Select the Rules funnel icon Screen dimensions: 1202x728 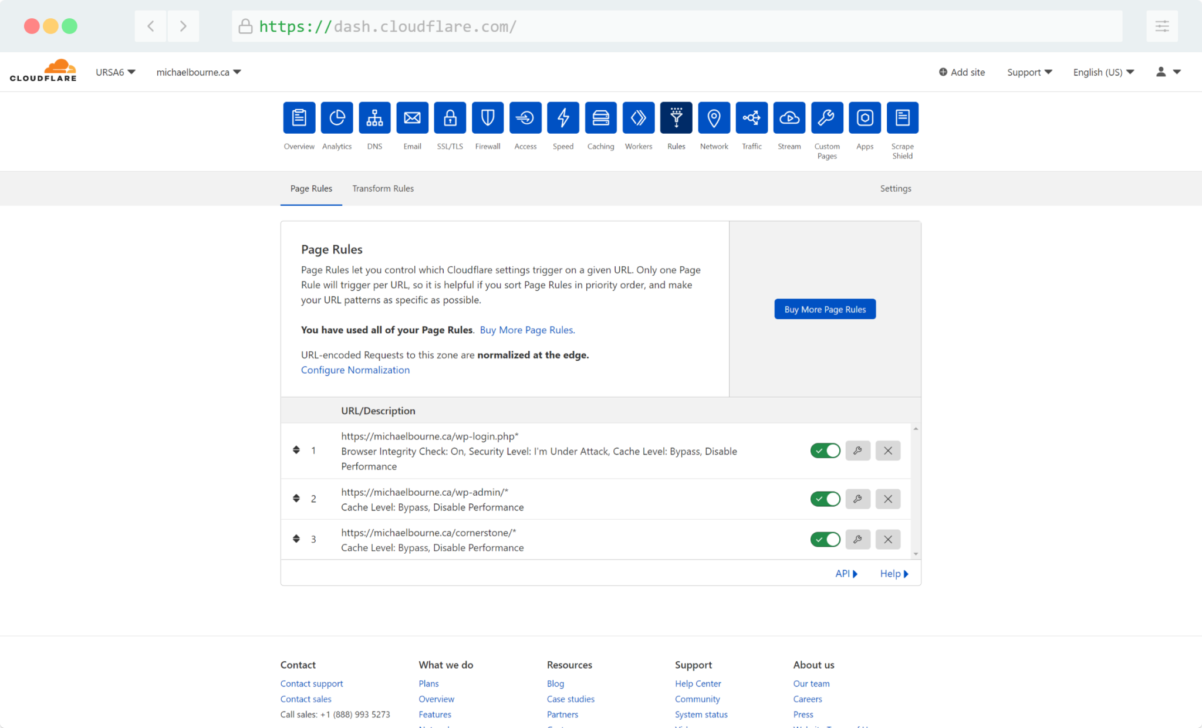coord(676,118)
